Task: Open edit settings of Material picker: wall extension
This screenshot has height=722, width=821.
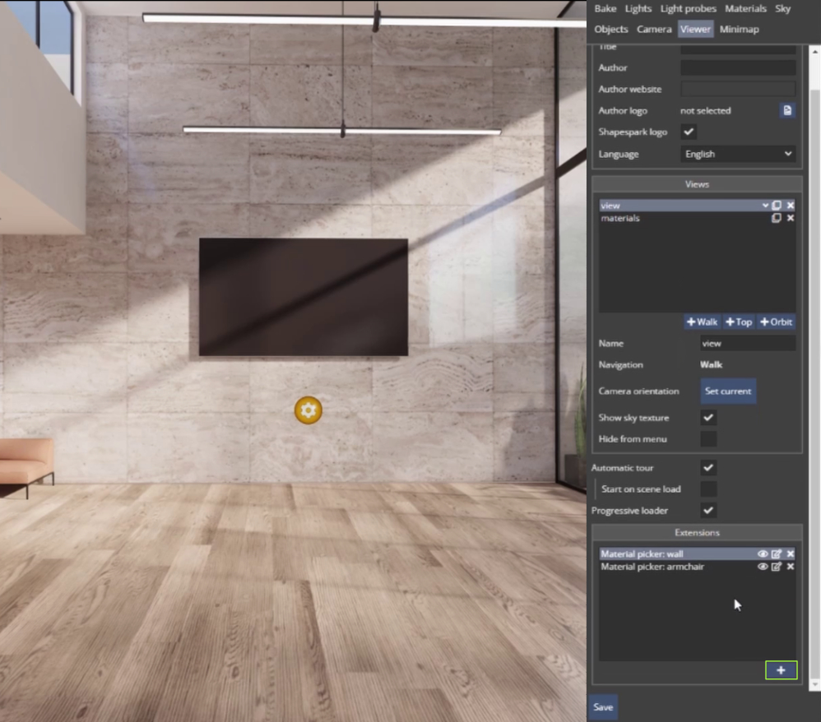Action: (x=776, y=553)
